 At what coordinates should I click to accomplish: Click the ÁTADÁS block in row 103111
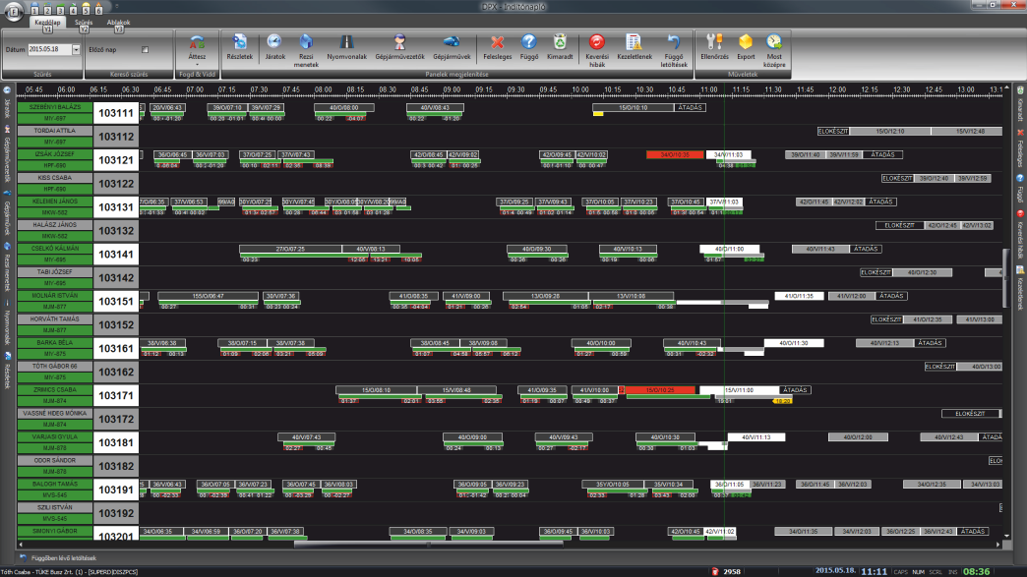690,108
